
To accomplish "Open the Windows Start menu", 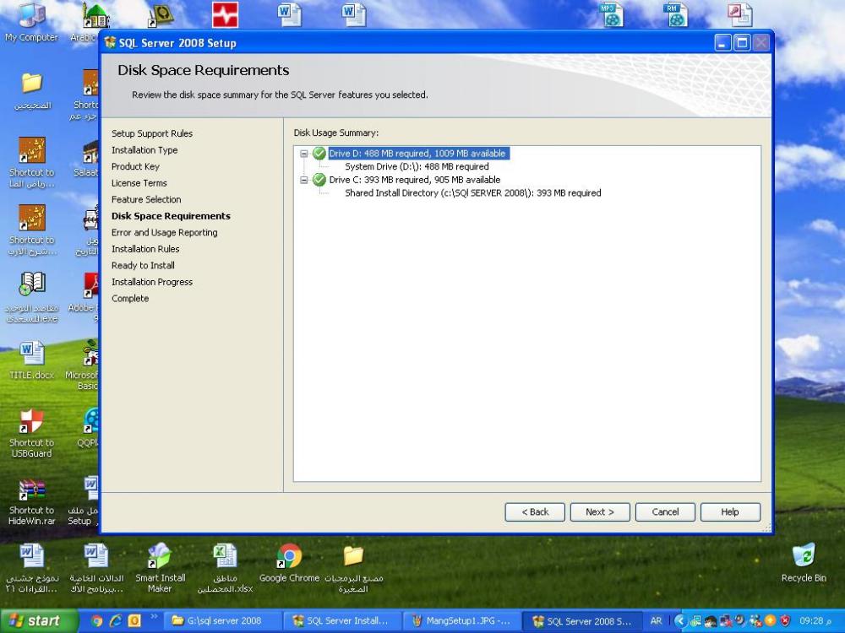I will 38,620.
